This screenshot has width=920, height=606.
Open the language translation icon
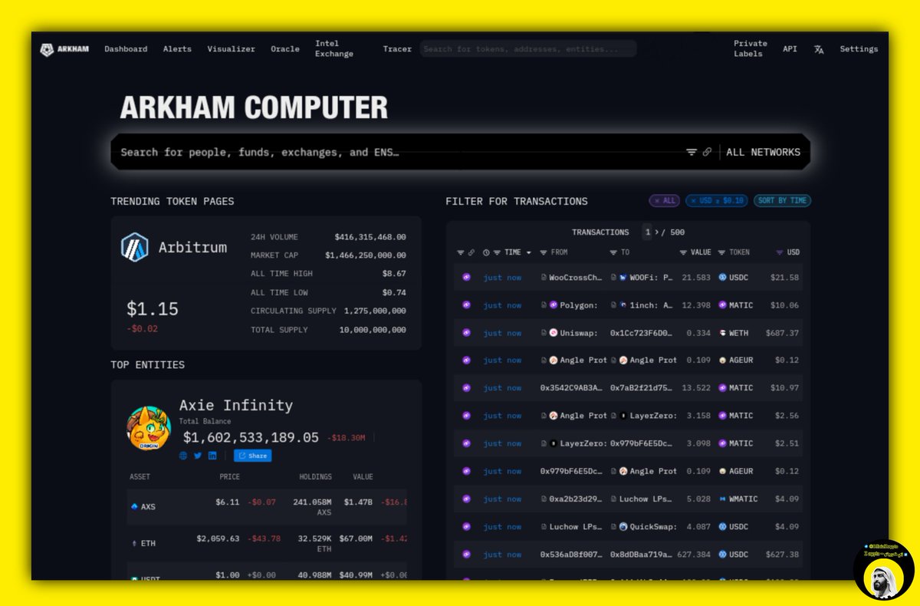point(819,49)
